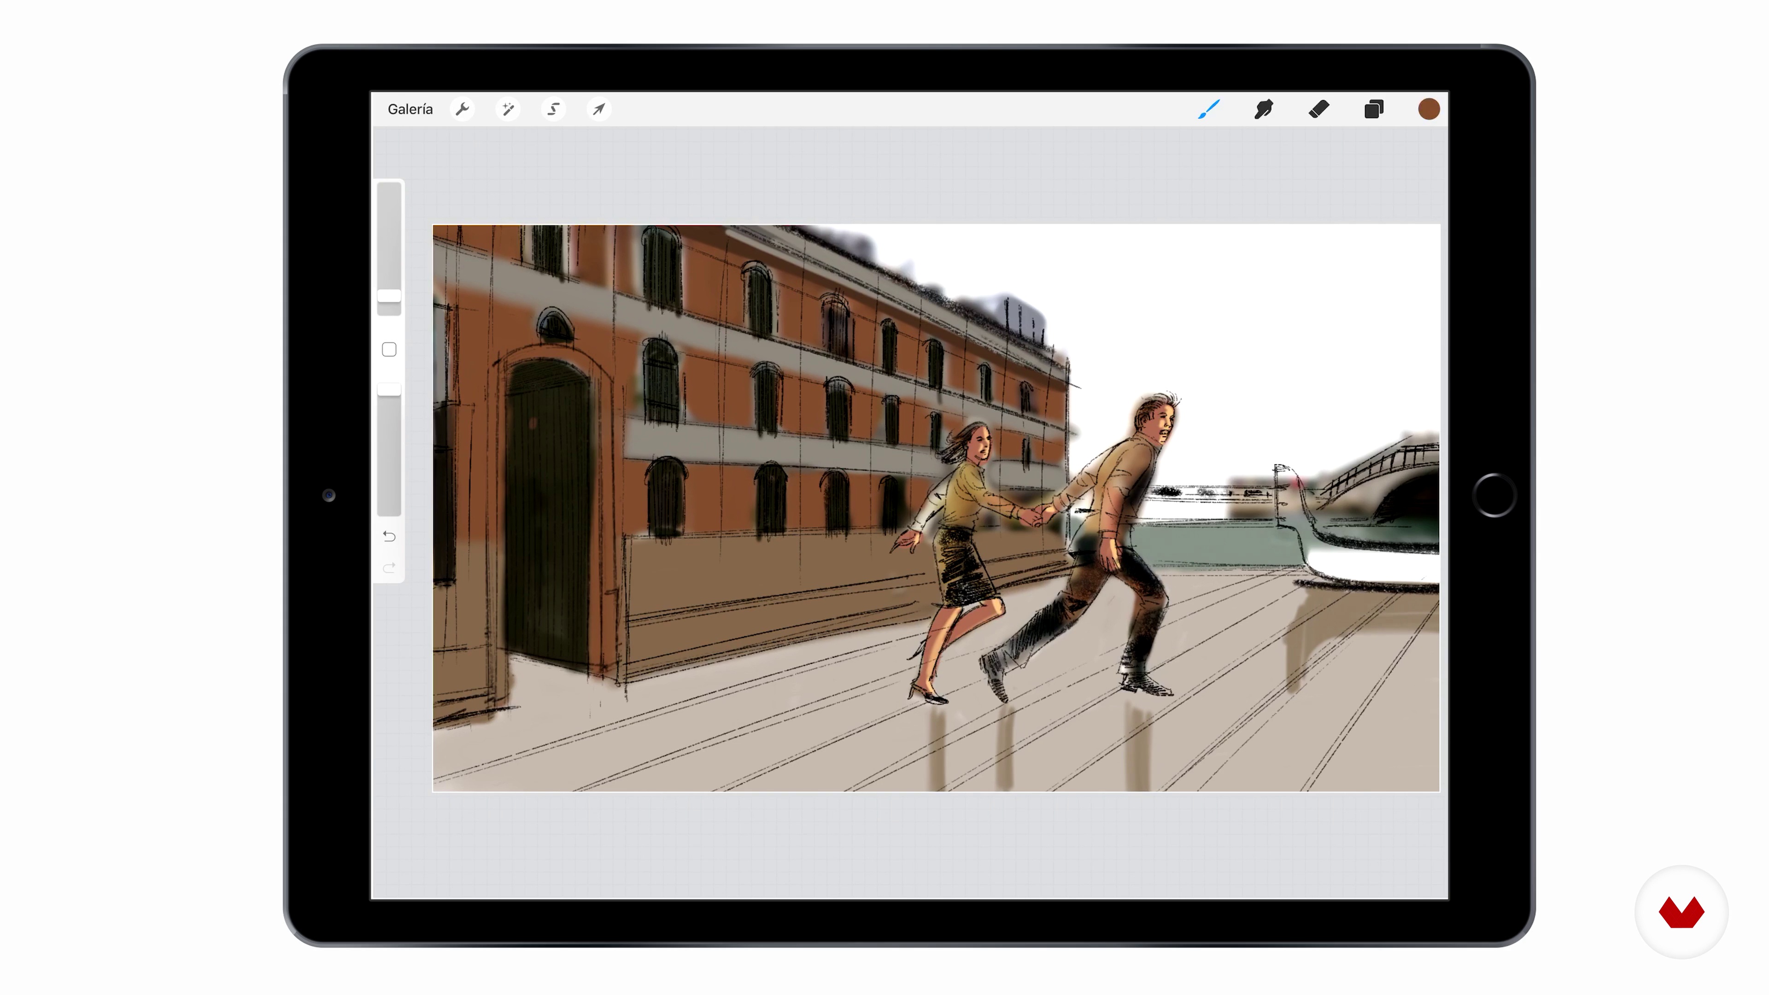Open the Adjustments magic wand menu
1769x995 pixels.
[508, 109]
